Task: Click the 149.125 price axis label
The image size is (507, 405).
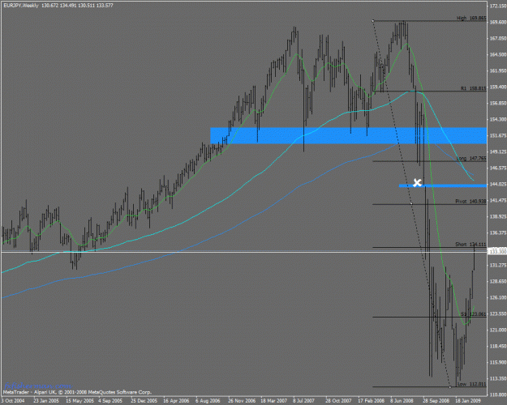Action: point(498,151)
